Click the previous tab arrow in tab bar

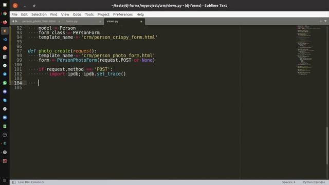pyautogui.click(x=13, y=21)
